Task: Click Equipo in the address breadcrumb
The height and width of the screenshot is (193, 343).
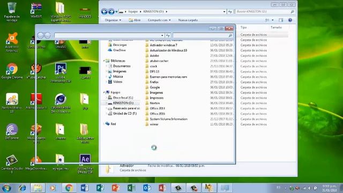Action: [133, 11]
